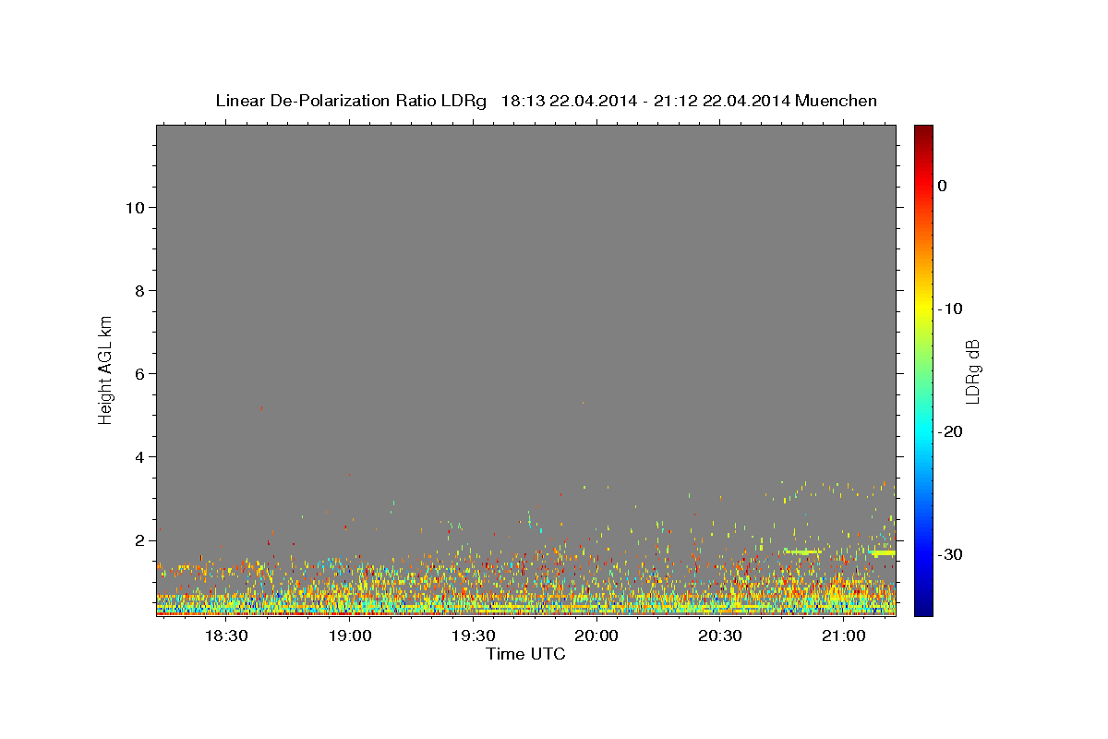Click the 20:00 time tick label
This screenshot has height=739, width=1108.
coord(596,636)
